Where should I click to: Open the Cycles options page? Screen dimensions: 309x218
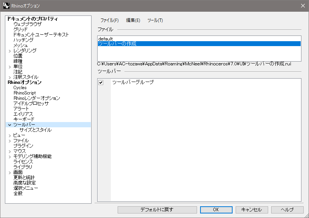pos(20,88)
